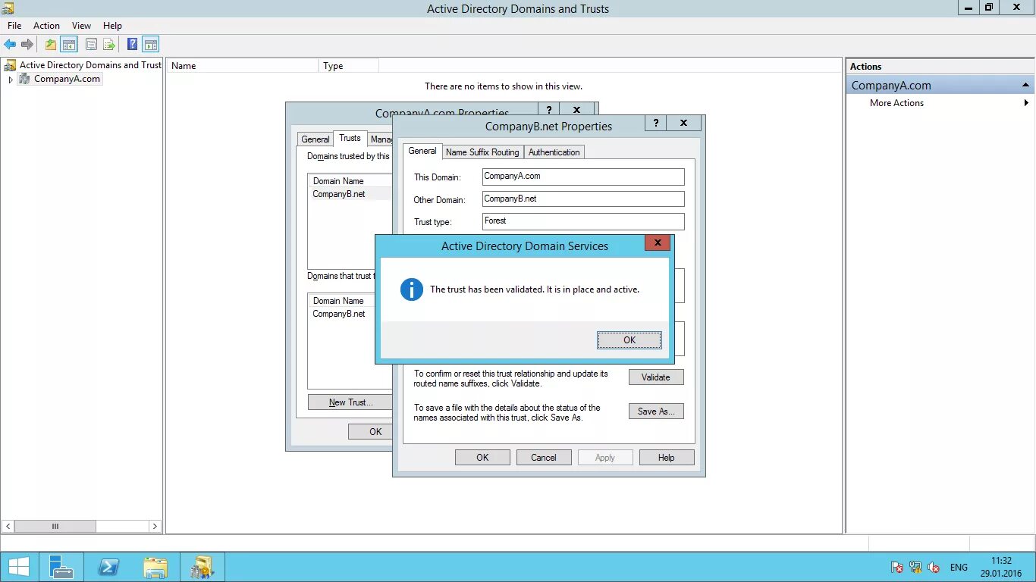
Task: Open the Windows Start button
Action: [x=18, y=567]
